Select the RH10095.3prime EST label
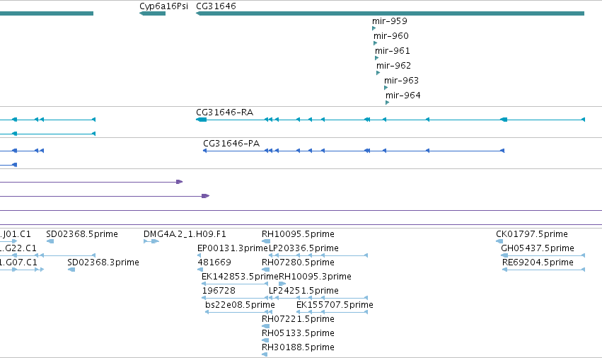 point(315,277)
